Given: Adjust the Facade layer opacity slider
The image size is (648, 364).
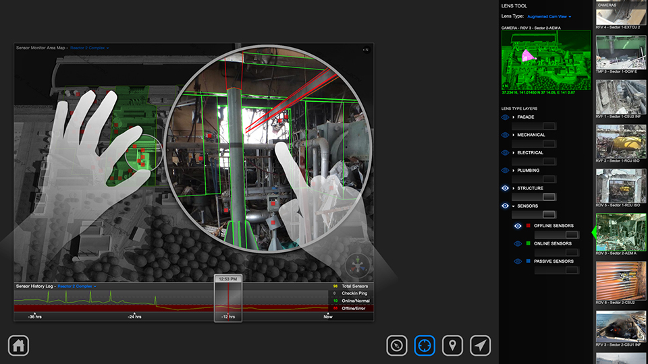Looking at the screenshot, I should pos(534,126).
